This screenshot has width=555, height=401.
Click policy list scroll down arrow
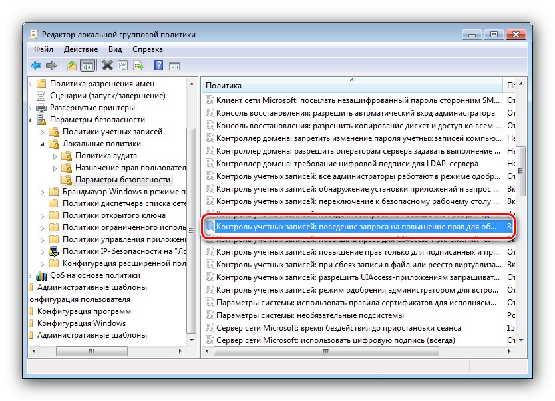click(x=521, y=340)
